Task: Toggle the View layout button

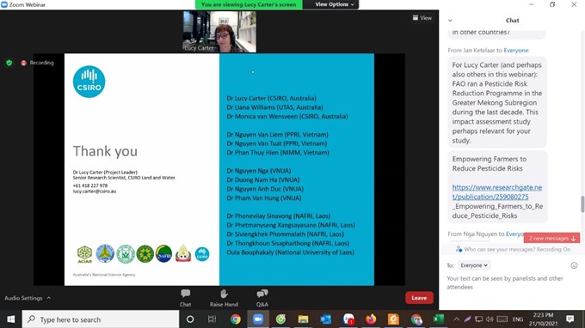Action: coord(422,18)
